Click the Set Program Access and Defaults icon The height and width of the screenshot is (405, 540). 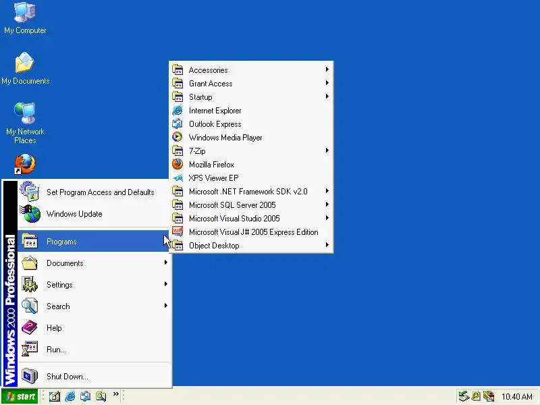tap(30, 192)
